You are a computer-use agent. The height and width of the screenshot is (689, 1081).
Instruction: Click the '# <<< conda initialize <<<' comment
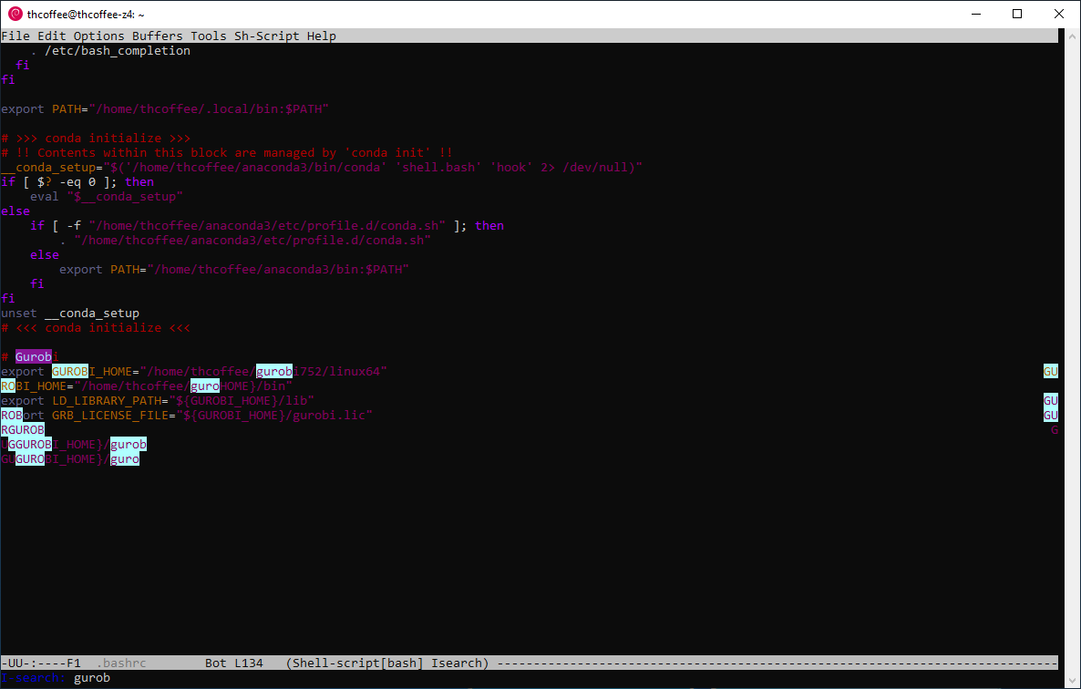coord(96,327)
